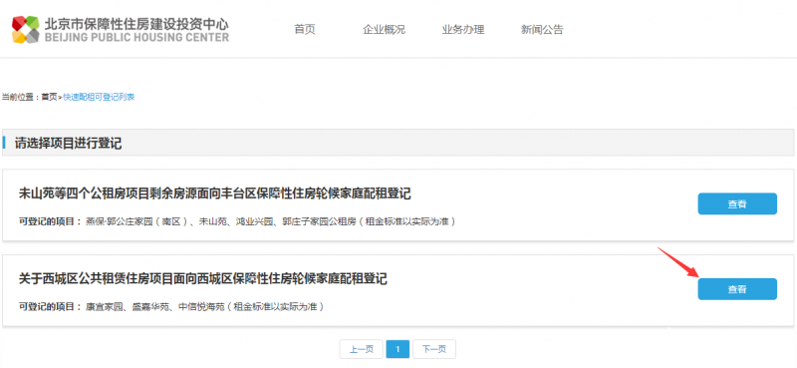Open the 首页 navigation menu item
Screen dimensions: 797x368
click(305, 30)
